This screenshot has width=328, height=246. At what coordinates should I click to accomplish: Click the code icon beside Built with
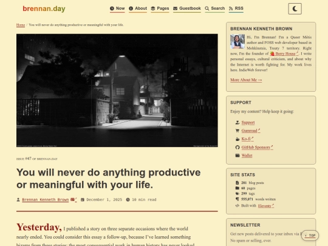coord(237,206)
